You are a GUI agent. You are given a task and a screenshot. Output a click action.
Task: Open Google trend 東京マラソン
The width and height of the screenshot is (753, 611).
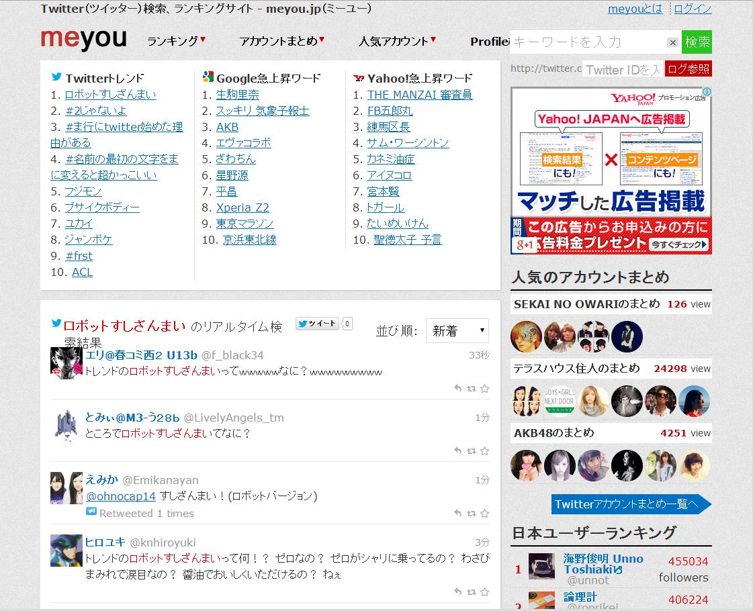245,224
